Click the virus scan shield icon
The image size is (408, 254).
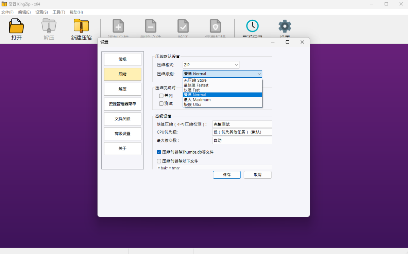216,26
